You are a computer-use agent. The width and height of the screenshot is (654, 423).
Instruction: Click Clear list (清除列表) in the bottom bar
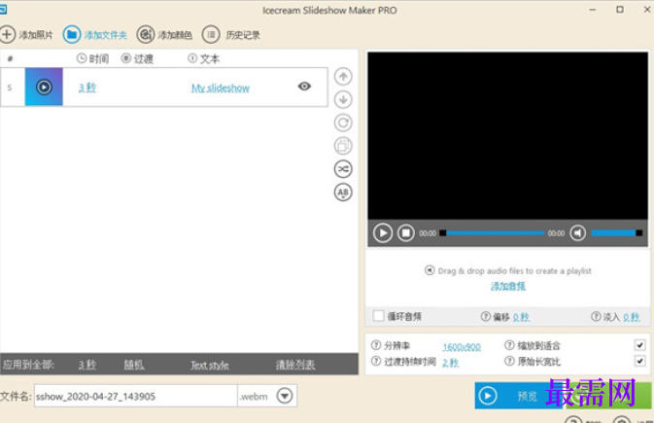point(294,365)
